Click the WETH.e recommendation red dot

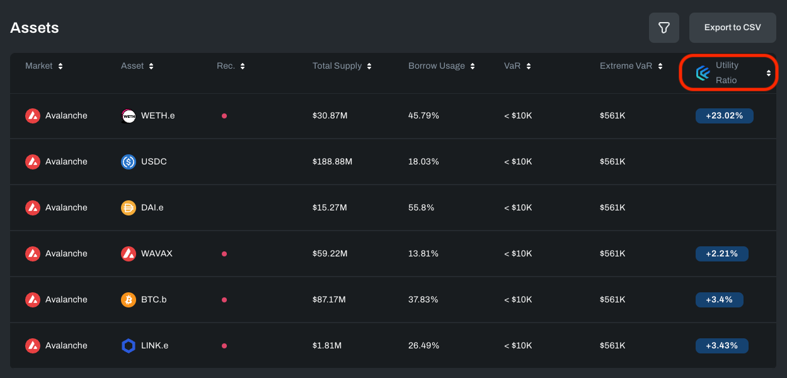(x=224, y=116)
